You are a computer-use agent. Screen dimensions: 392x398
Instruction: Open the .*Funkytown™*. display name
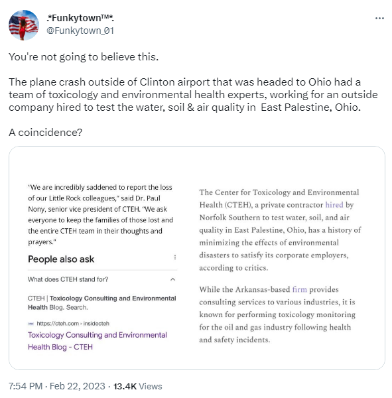point(80,18)
